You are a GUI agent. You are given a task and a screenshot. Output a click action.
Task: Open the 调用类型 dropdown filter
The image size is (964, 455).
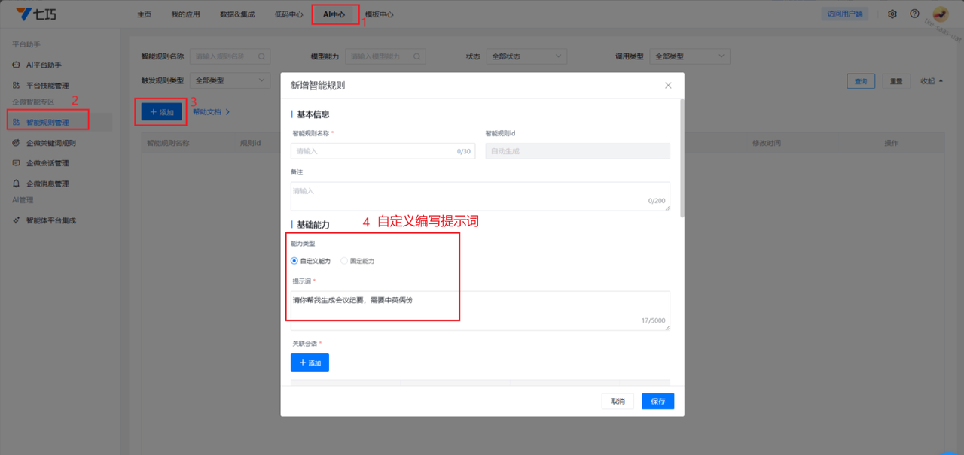[x=690, y=56]
